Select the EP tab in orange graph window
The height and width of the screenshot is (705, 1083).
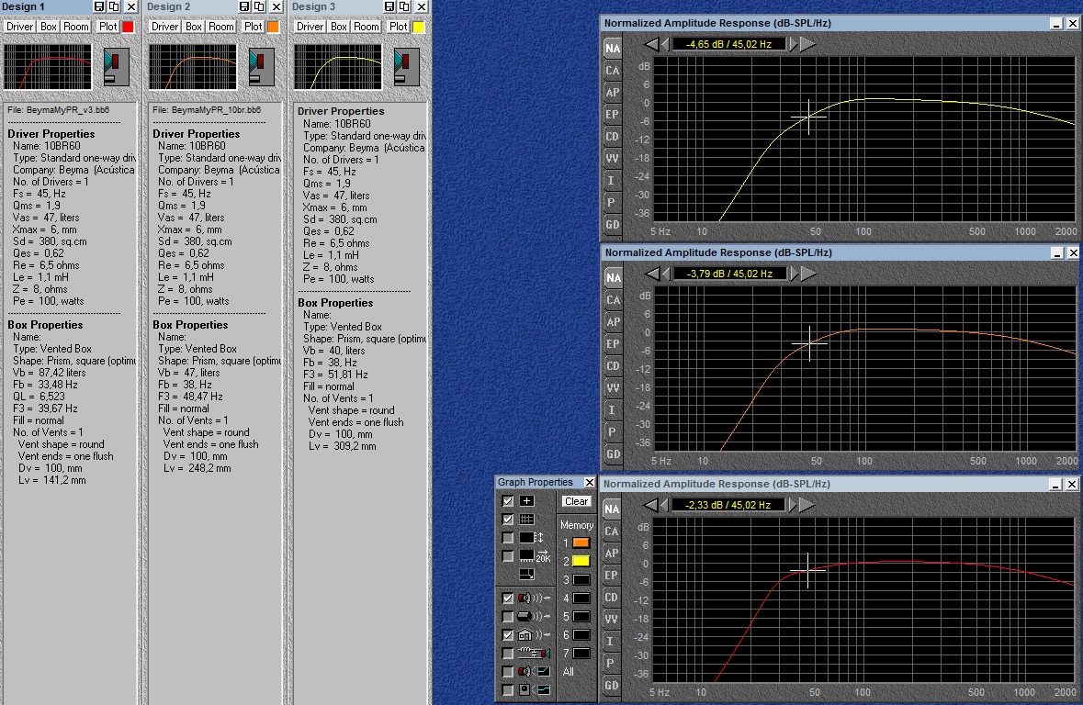pos(613,344)
